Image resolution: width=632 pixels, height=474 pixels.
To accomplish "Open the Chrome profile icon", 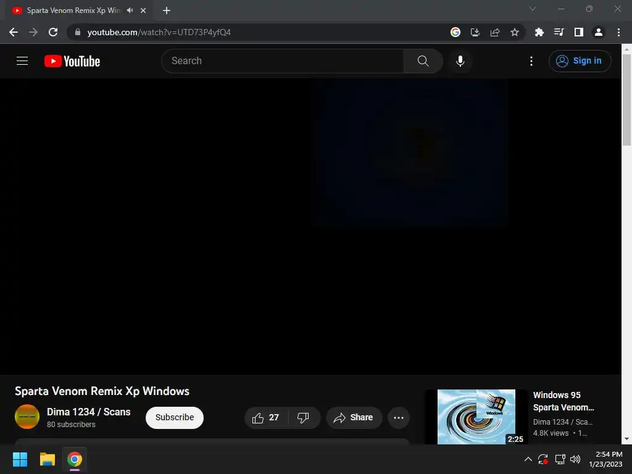I will click(599, 32).
